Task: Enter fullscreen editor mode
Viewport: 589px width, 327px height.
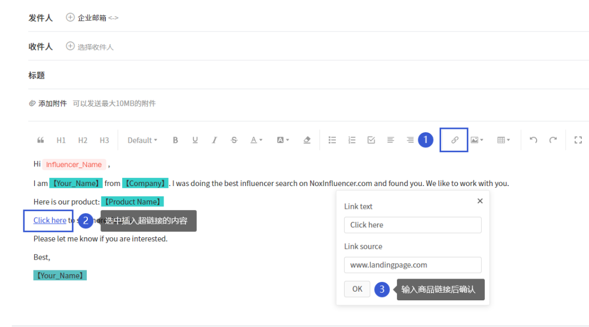Action: click(x=578, y=140)
